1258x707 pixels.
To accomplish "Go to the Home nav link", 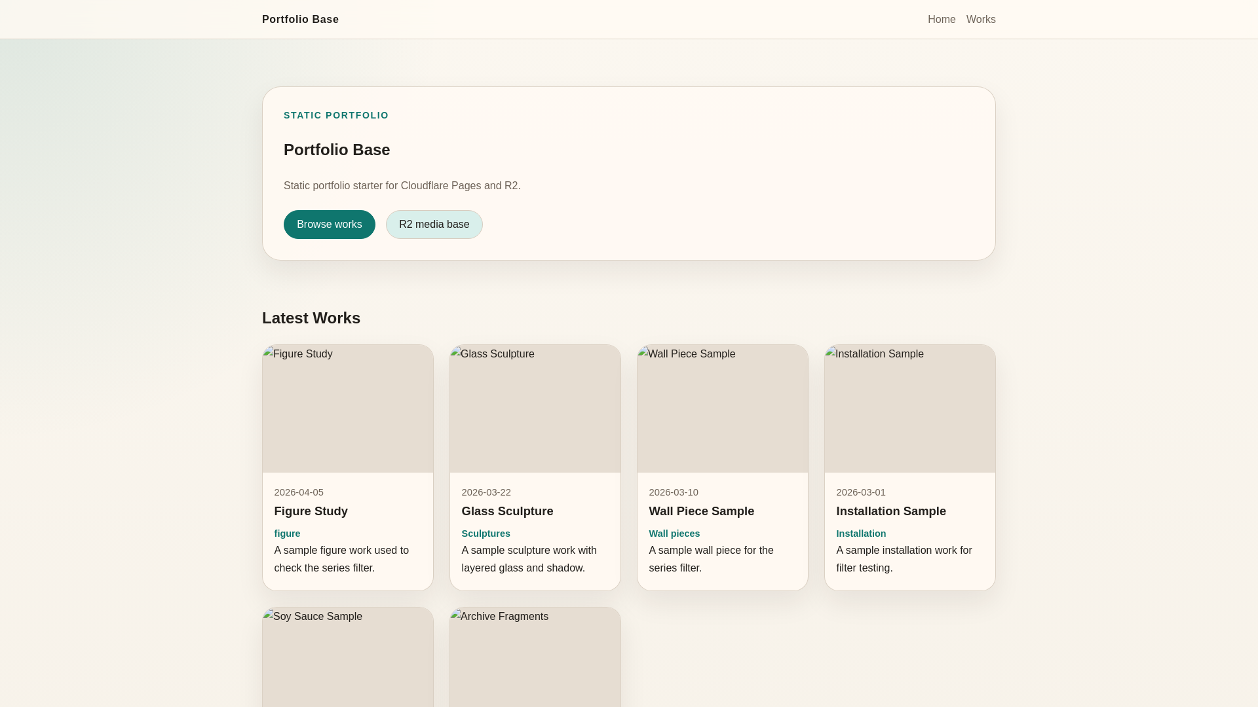I will point(942,20).
